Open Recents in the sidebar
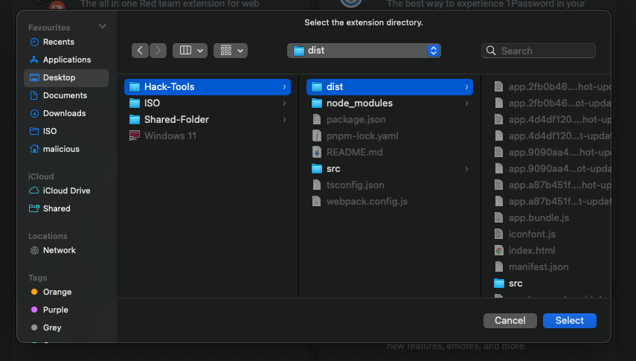636x361 pixels. tap(59, 42)
